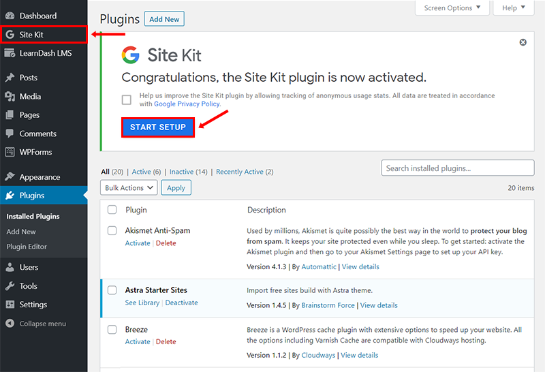This screenshot has width=545, height=372.
Task: Enable anonymous usage stats tracking checkbox
Action: [x=127, y=100]
